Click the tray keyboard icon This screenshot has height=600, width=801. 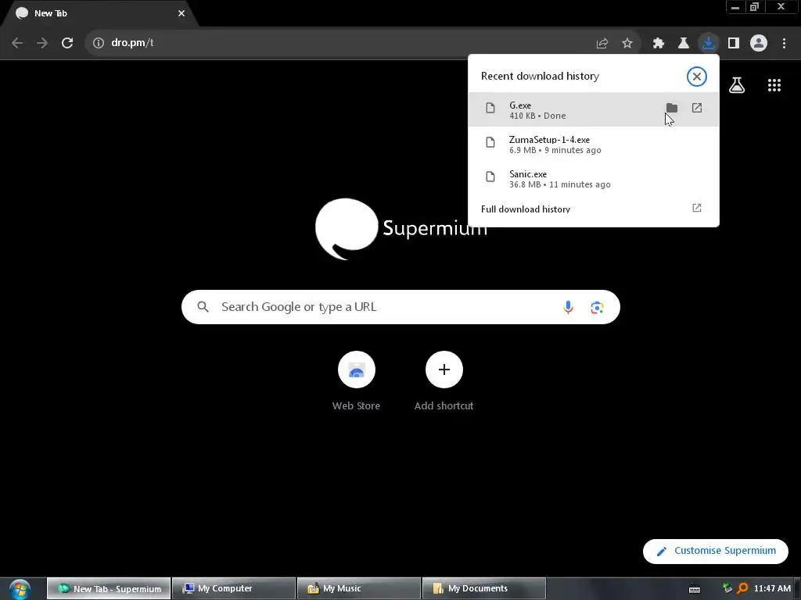pos(695,589)
